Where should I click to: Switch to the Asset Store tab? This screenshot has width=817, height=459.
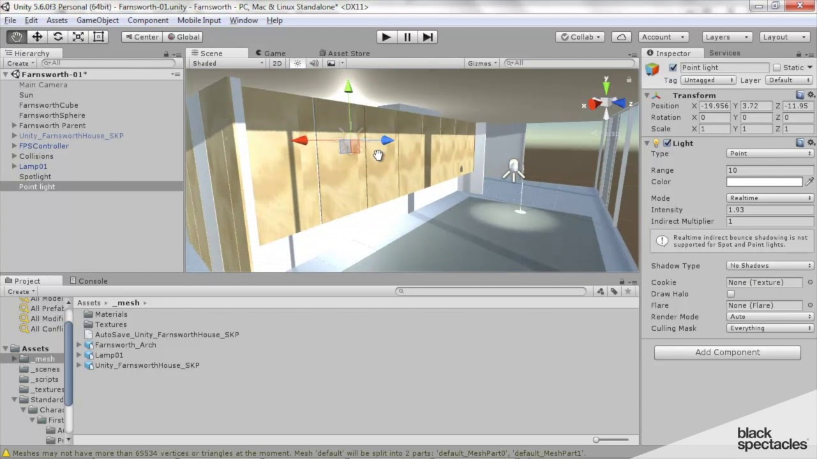tap(343, 54)
